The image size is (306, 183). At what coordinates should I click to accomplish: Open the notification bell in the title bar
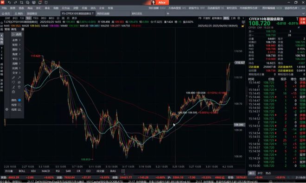point(40,2)
